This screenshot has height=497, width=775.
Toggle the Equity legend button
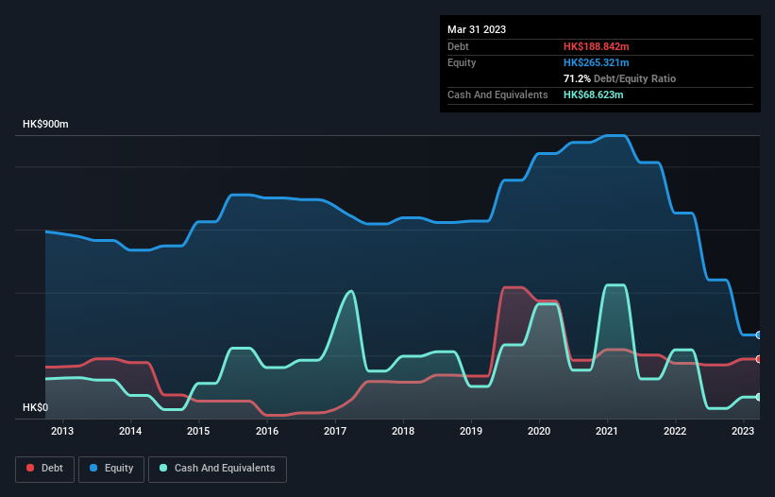[x=111, y=469]
